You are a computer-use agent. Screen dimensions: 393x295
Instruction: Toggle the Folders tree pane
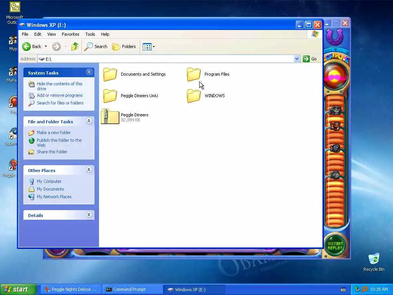click(124, 46)
